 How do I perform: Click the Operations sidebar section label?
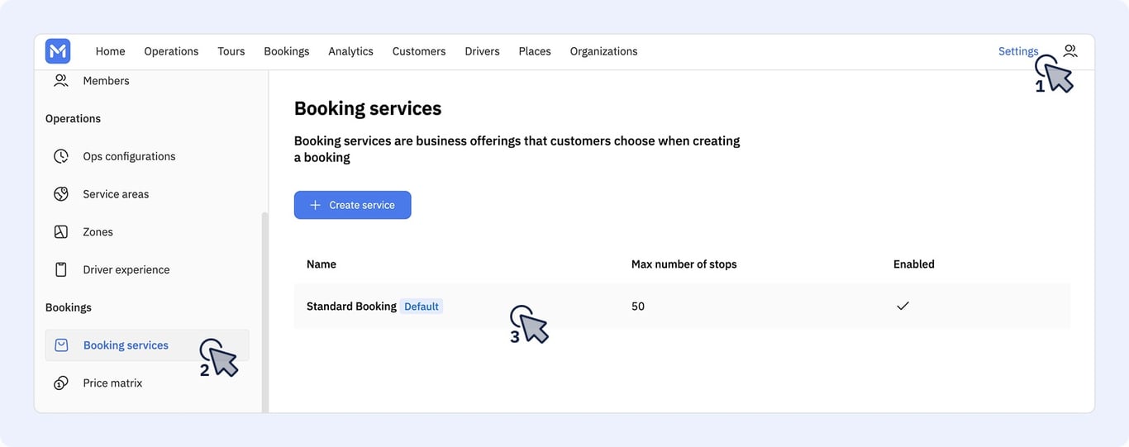pos(73,119)
